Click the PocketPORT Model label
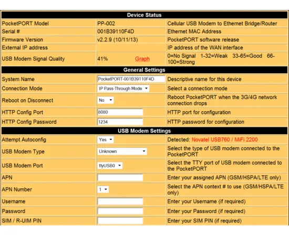The width and height of the screenshot is (289, 236). tap(25, 24)
